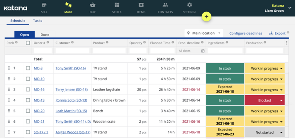Click the Customer filter field
The image size is (296, 139).
tap(72, 51)
